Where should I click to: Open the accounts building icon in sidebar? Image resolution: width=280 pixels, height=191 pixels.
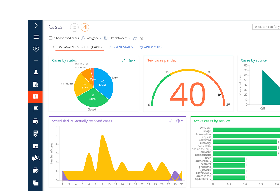pos(36,84)
